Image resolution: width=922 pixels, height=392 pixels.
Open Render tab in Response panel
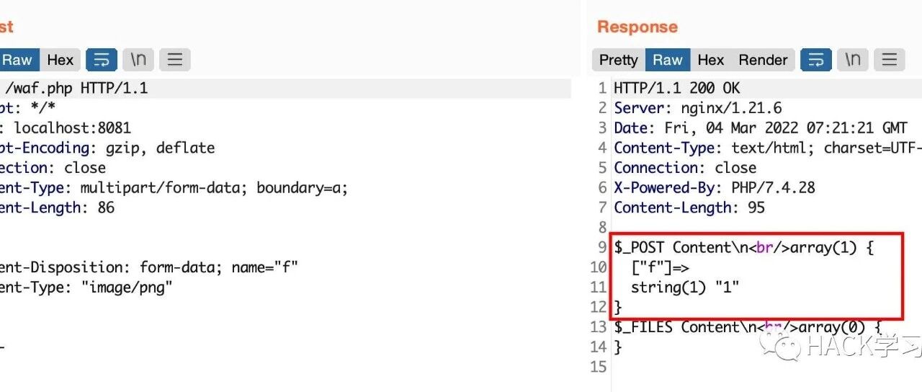pyautogui.click(x=763, y=60)
